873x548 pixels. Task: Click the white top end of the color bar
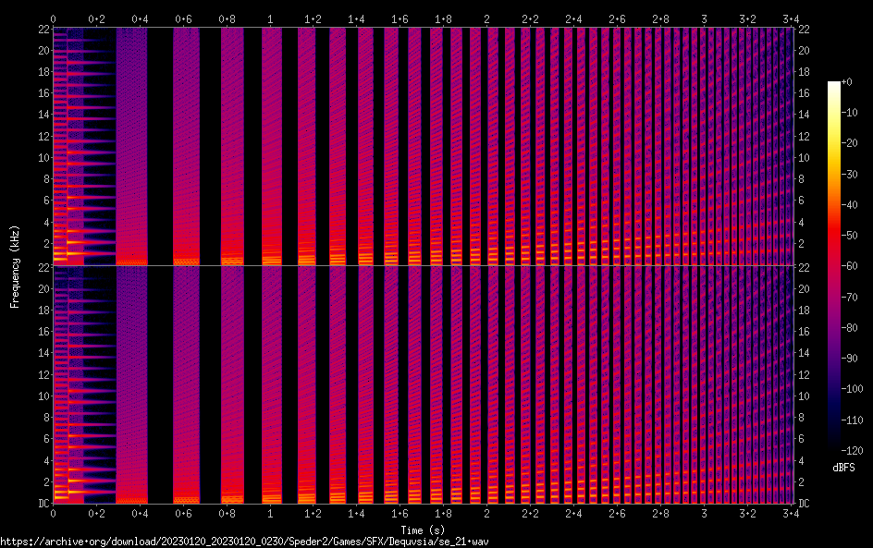[833, 84]
